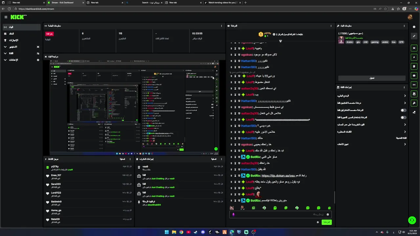Toggle the channel actions panel icon in sidebar
Image resolution: width=420 pixels, height=236 pixels.
click(414, 94)
